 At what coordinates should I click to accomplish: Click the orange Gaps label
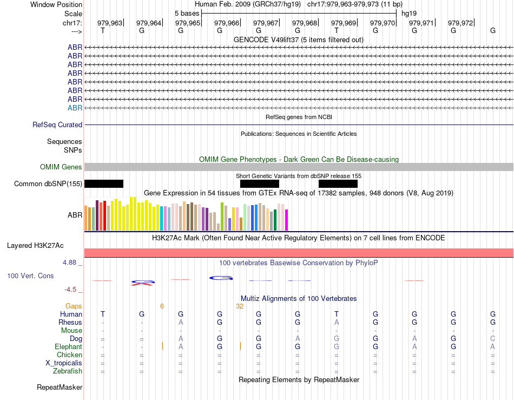pos(74,306)
